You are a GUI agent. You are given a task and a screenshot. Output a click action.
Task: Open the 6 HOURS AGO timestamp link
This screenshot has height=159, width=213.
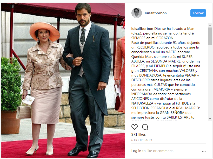[x=142, y=140]
